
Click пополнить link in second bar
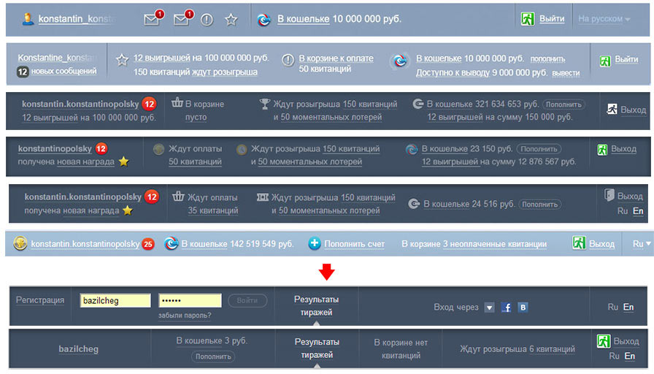tap(547, 59)
